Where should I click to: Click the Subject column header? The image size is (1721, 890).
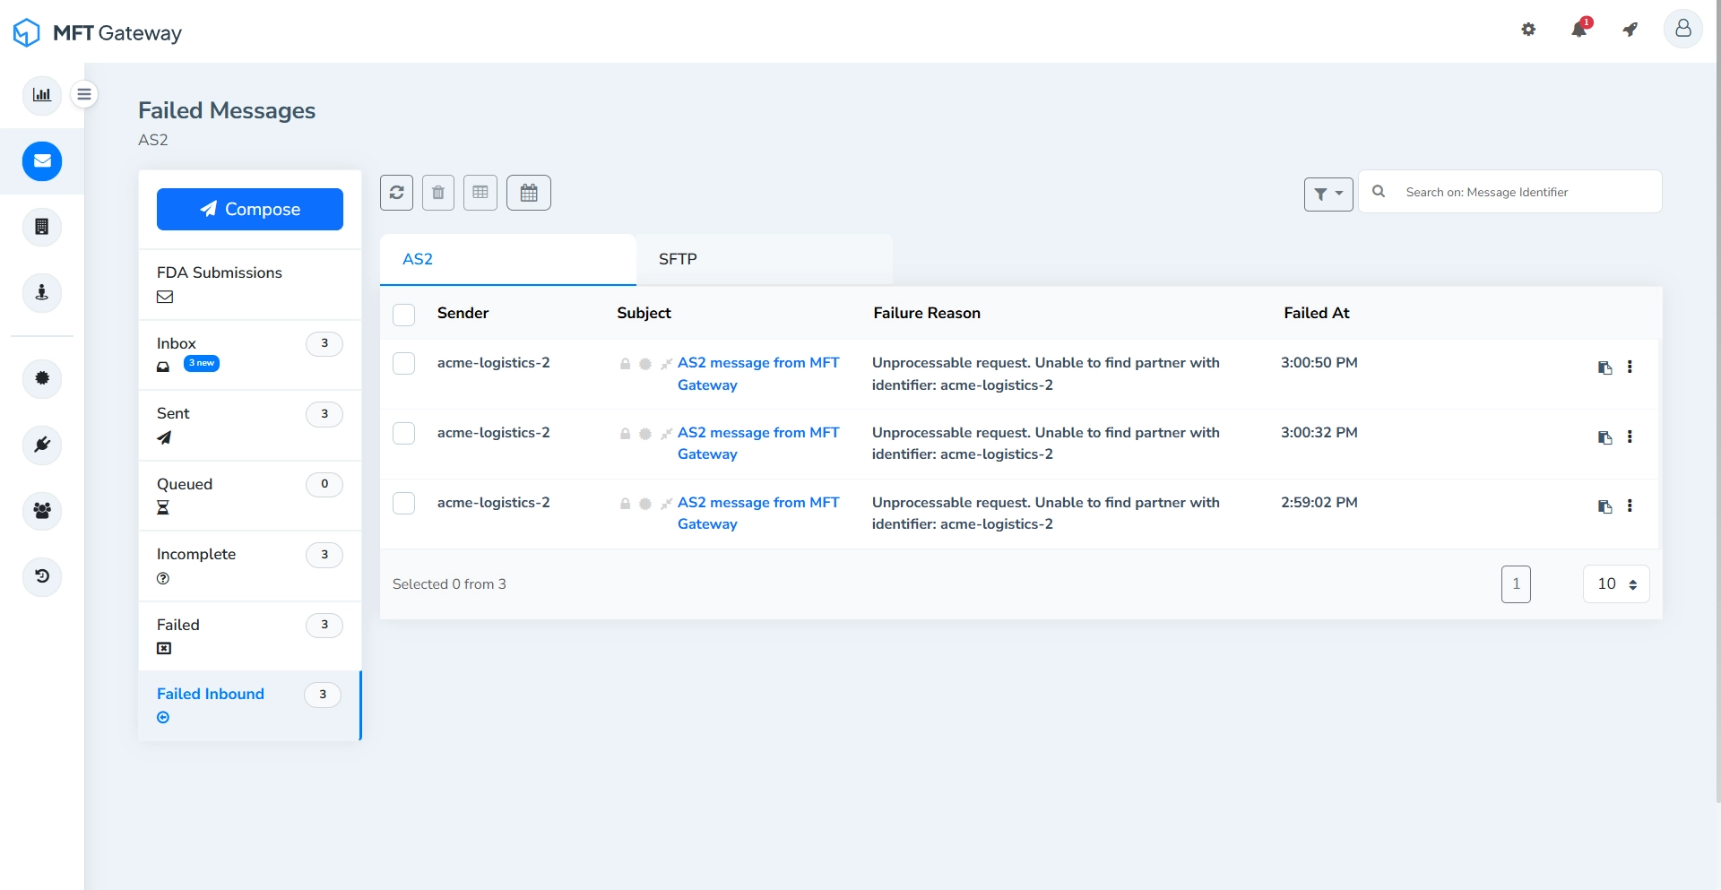point(644,313)
